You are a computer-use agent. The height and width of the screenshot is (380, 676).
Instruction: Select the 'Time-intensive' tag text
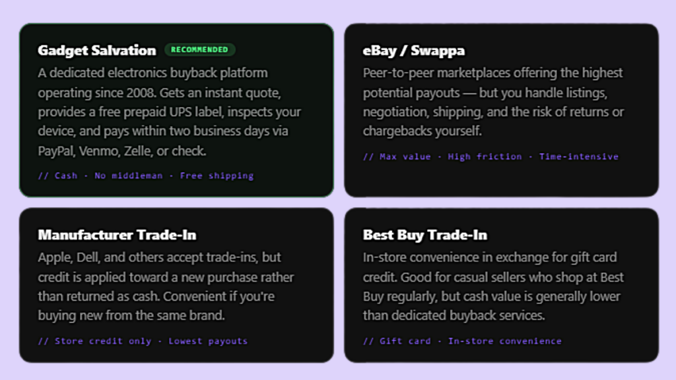579,157
